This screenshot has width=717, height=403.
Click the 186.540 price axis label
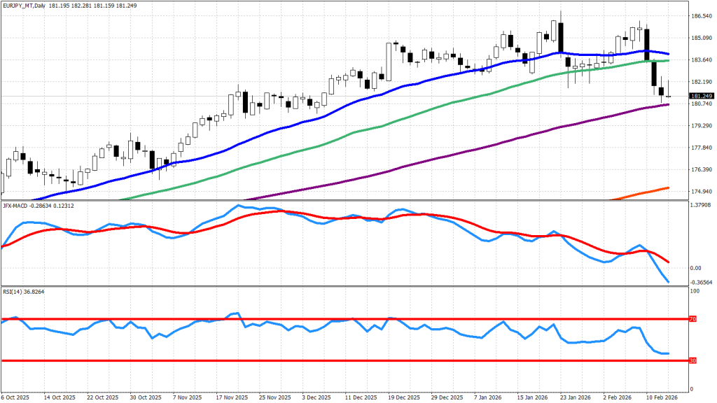coord(701,15)
